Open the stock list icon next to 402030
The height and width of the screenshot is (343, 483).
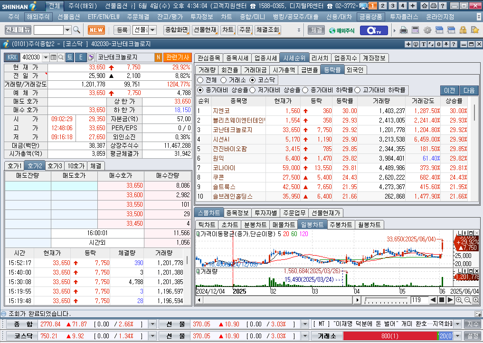[53, 57]
